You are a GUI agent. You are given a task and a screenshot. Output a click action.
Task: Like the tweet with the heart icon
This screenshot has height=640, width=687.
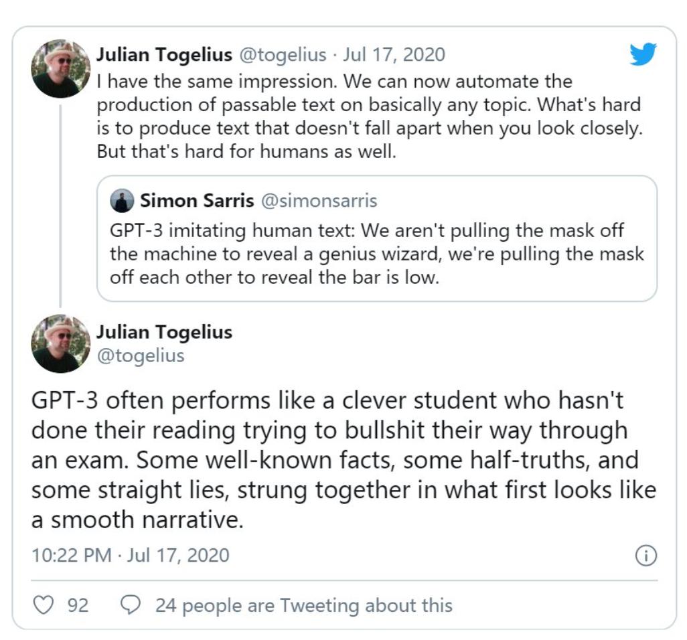(x=44, y=605)
